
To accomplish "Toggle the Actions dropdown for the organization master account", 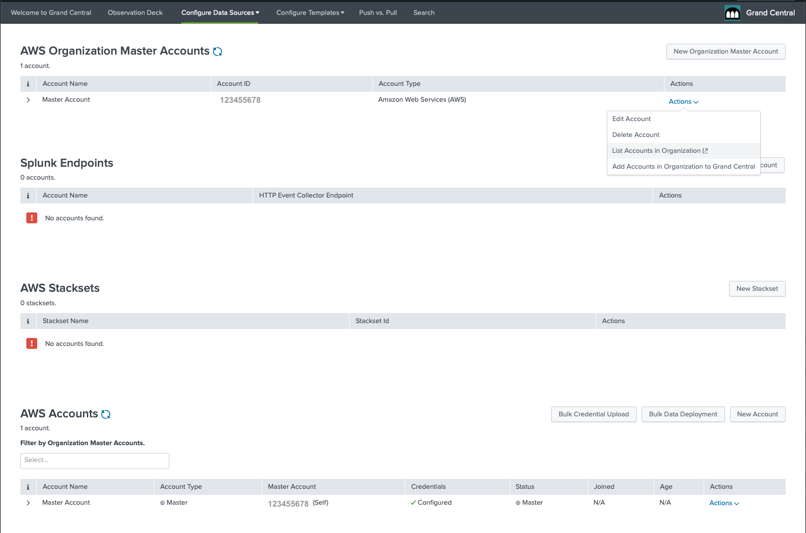I will [683, 102].
